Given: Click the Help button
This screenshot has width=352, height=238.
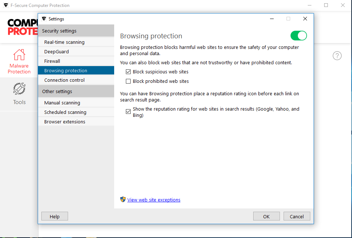Looking at the screenshot, I should 55,216.
